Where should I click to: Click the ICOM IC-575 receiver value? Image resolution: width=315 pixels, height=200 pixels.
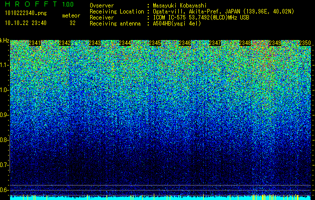(201, 17)
